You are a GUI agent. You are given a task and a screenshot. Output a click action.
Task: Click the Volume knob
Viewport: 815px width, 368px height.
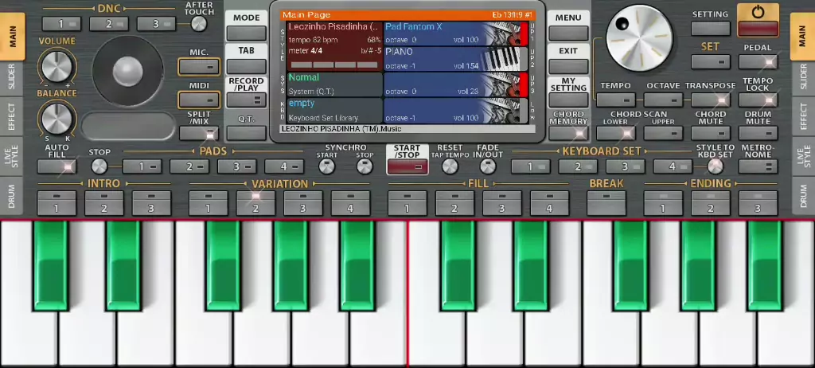pos(56,67)
